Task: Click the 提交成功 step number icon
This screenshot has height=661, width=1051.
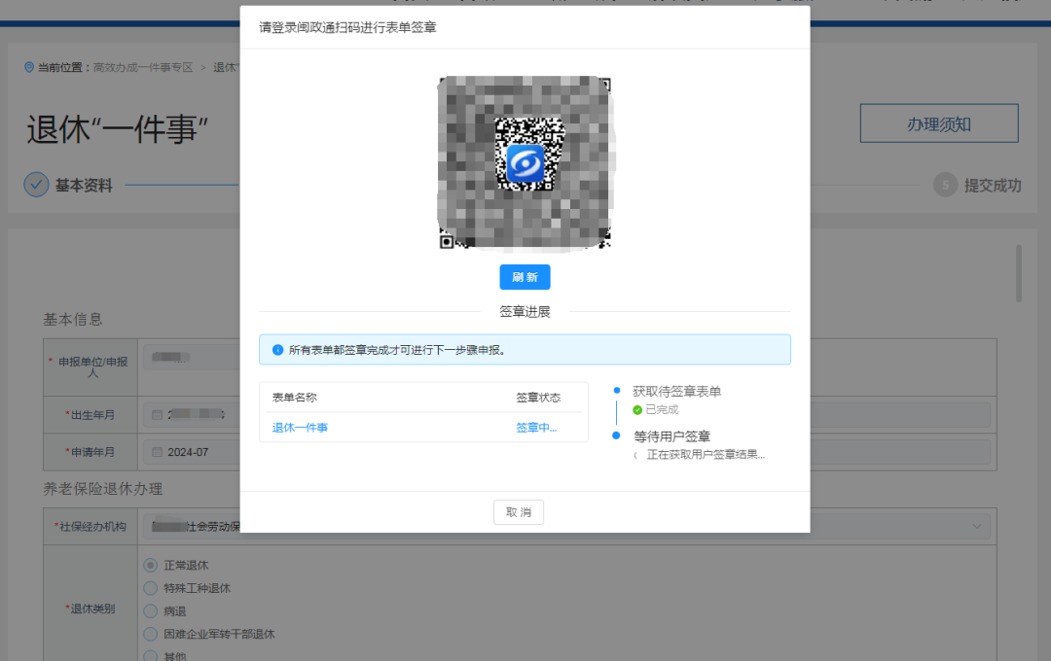Action: click(x=945, y=185)
